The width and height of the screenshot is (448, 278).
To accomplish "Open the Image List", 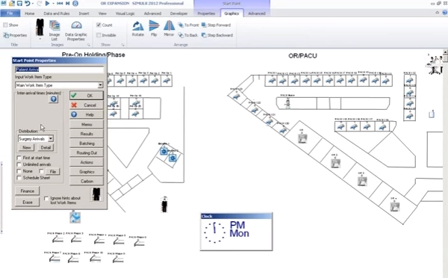I will click(55, 31).
